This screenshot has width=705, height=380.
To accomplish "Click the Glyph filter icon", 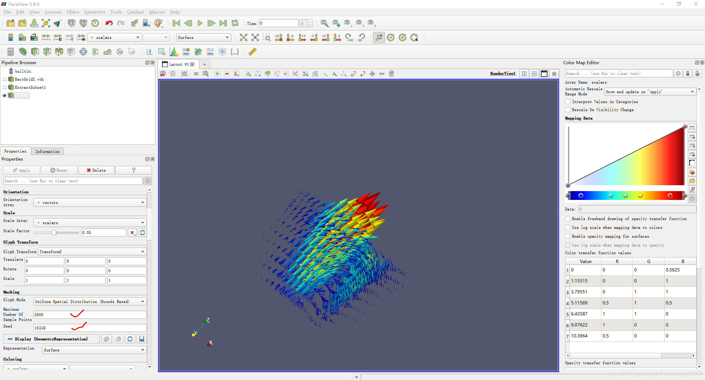I will [83, 52].
